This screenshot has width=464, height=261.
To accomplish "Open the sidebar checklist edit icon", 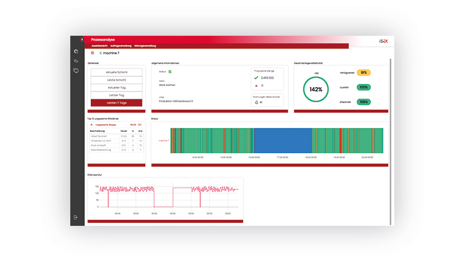I will (x=76, y=61).
